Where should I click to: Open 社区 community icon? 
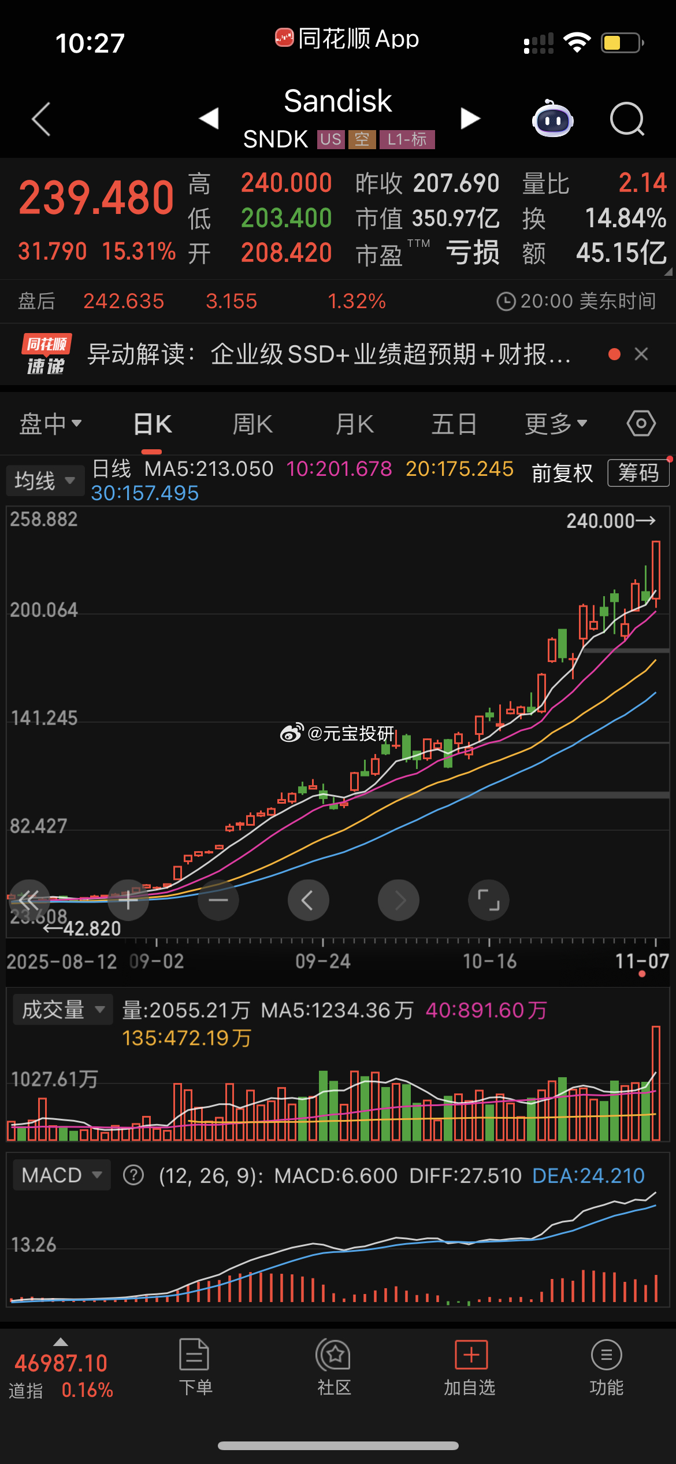(334, 1367)
